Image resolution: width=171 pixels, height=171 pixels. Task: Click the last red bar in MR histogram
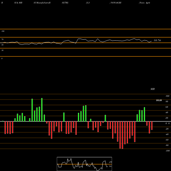[152, 126]
